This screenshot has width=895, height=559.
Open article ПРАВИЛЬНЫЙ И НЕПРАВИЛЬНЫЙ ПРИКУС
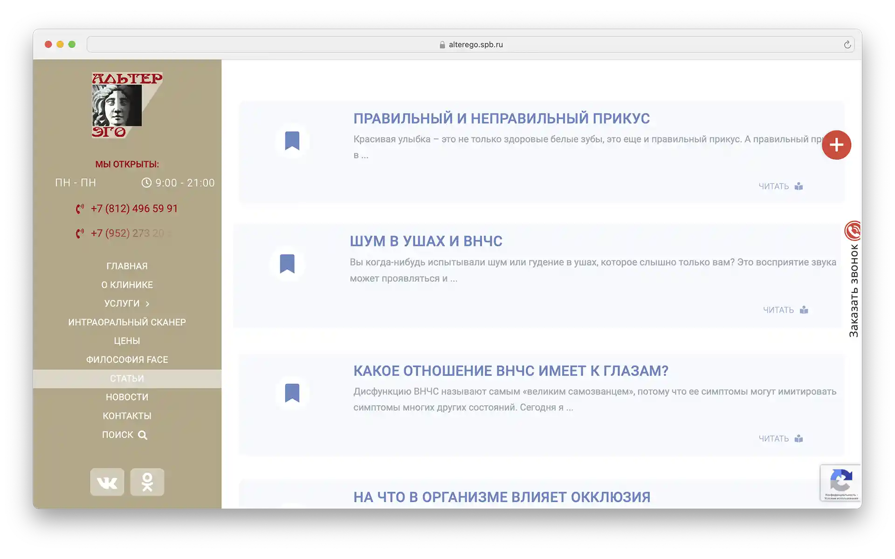tap(502, 118)
